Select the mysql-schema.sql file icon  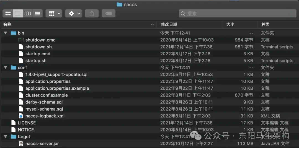21,109
